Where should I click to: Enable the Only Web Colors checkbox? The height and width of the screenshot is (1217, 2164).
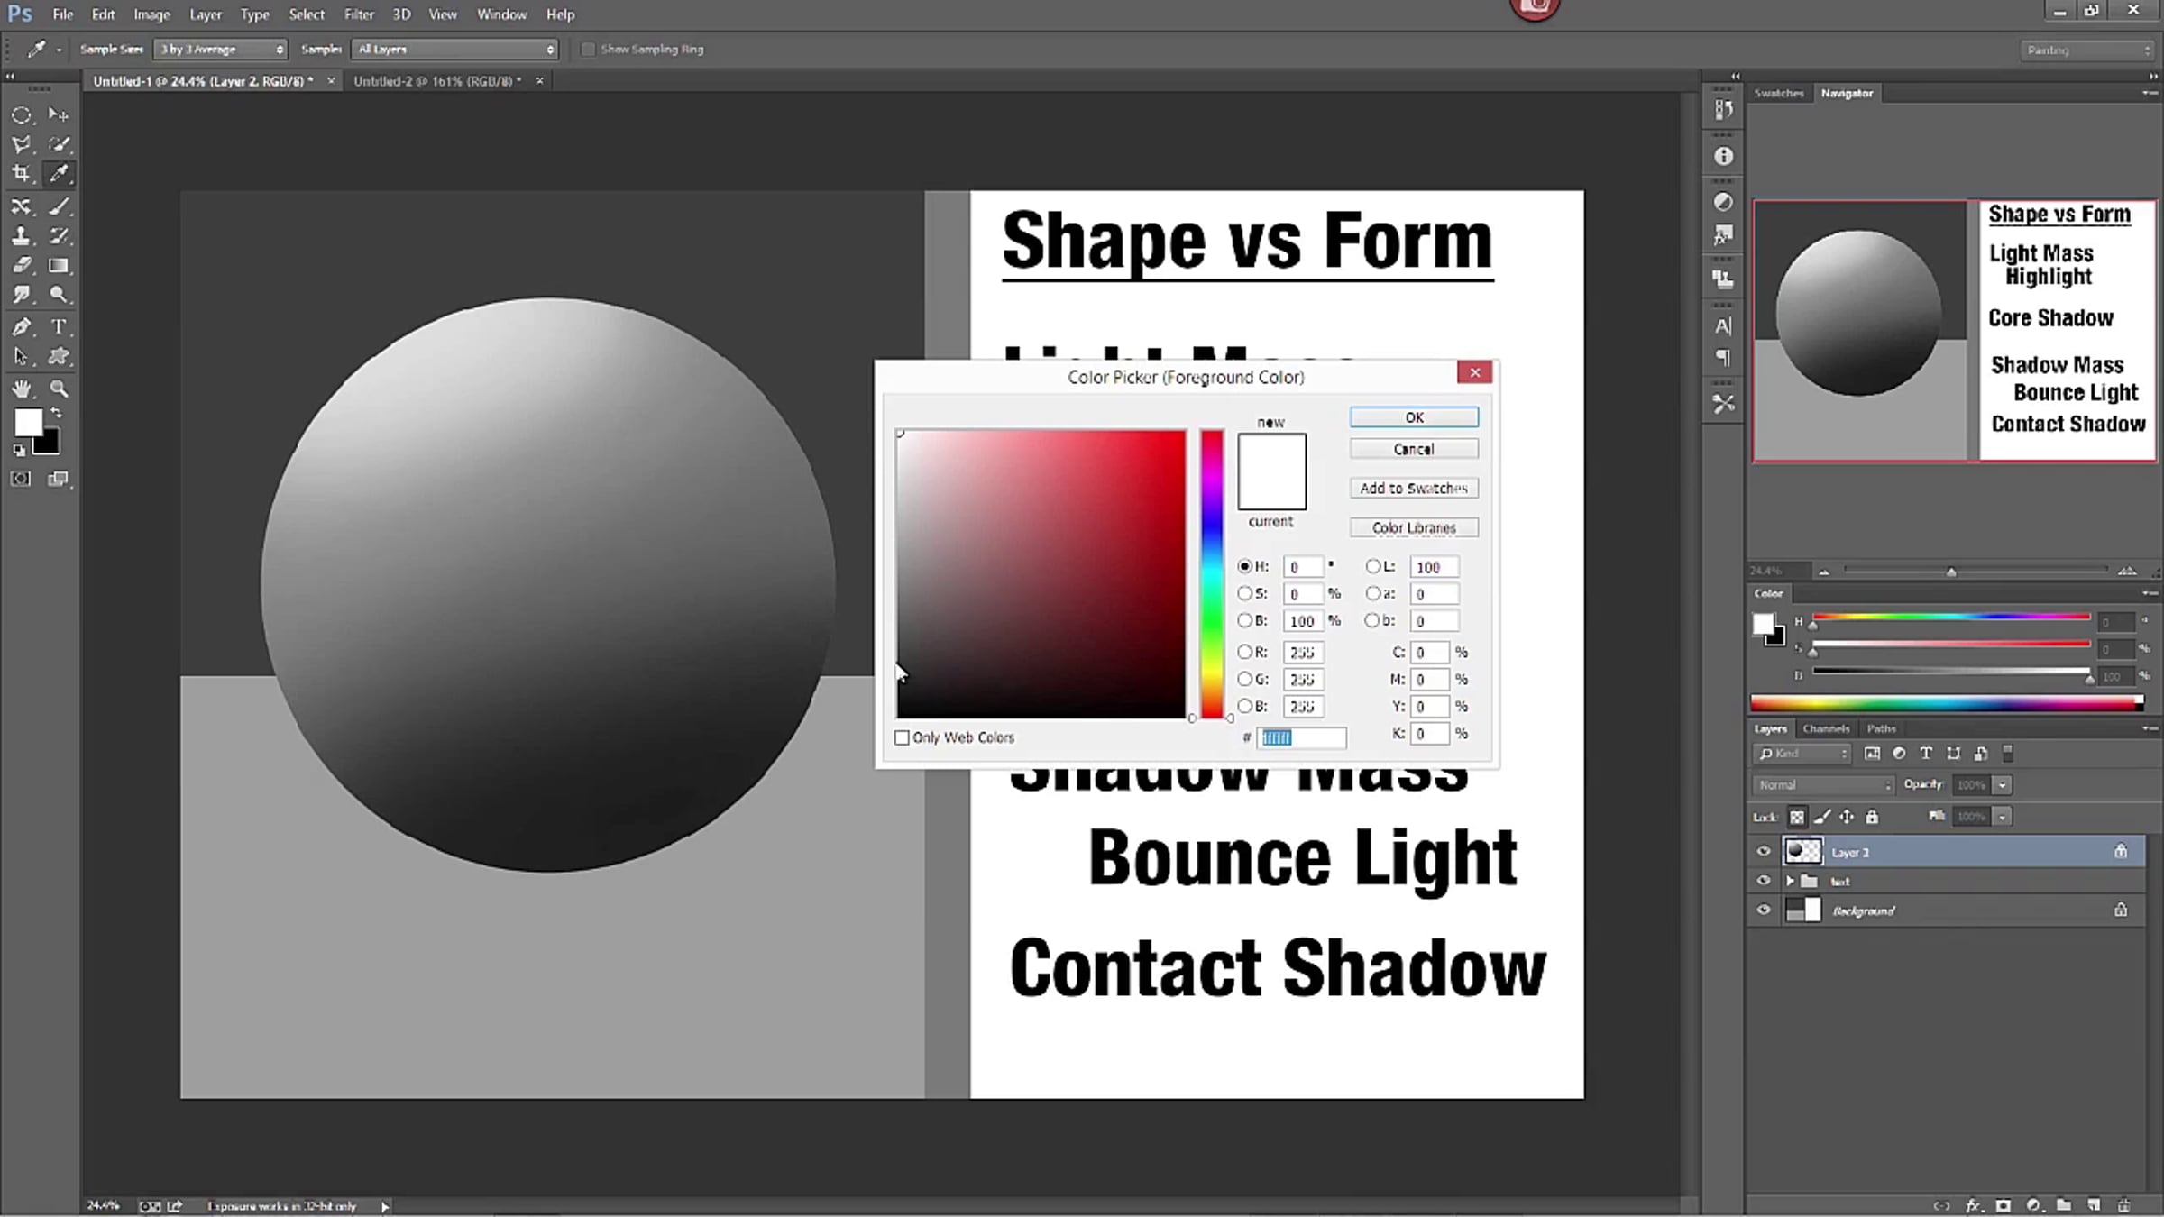902,737
